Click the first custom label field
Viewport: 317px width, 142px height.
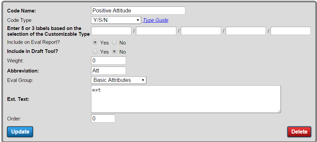(x=111, y=31)
